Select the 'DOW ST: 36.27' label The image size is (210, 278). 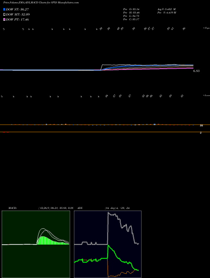pyautogui.click(x=17, y=9)
